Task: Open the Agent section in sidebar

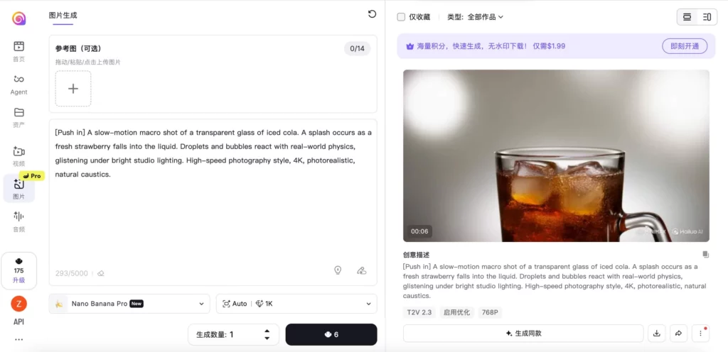Action: click(x=18, y=84)
